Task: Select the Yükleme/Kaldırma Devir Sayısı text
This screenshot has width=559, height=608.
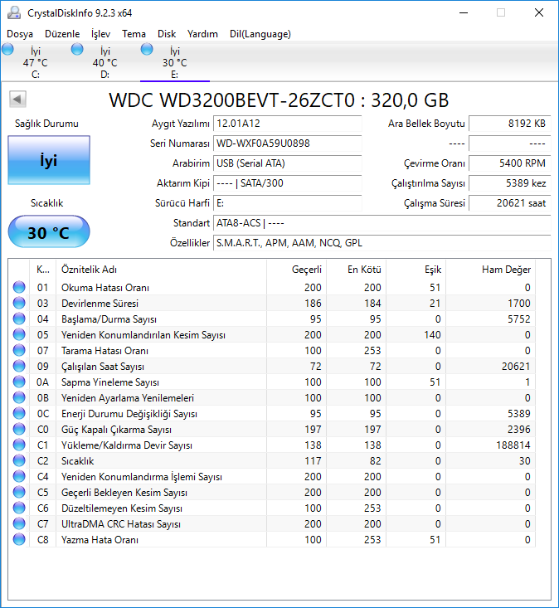Action: [x=126, y=445]
